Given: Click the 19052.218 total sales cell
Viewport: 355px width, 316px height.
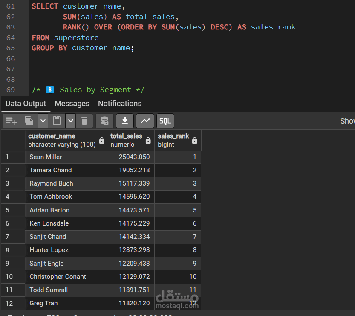Looking at the screenshot, I should [131, 170].
